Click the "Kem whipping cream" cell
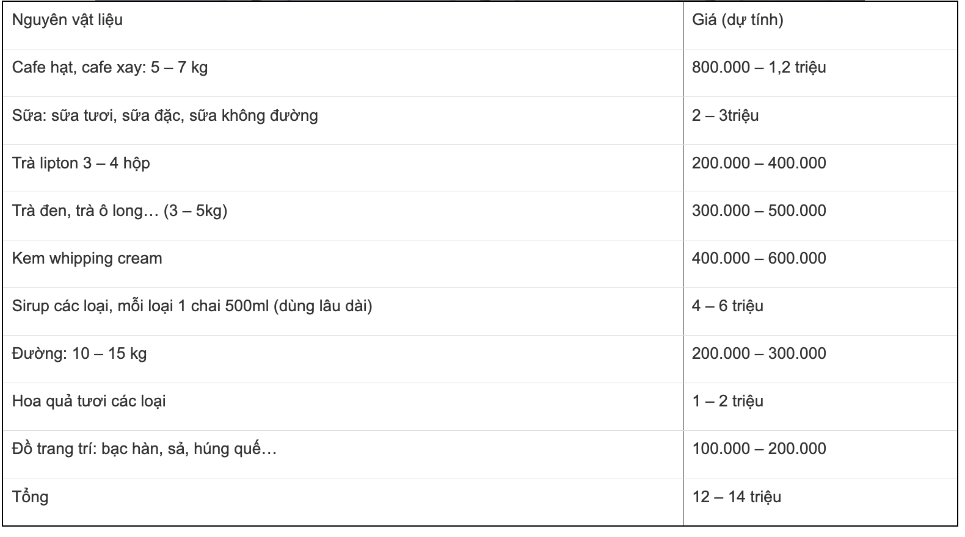This screenshot has height=537, width=965. pos(87,258)
